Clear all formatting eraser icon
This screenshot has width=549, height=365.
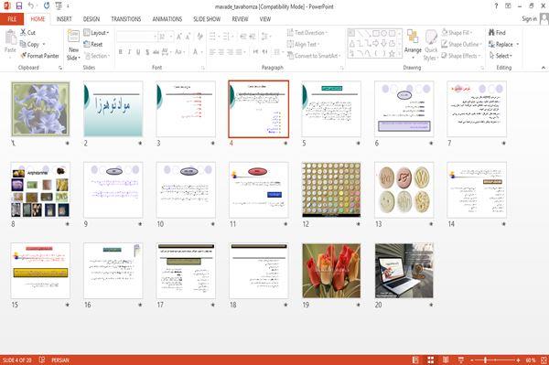point(199,37)
